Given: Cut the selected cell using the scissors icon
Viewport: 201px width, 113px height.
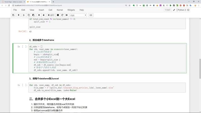Looking at the screenshot, I should [x=24, y=15].
